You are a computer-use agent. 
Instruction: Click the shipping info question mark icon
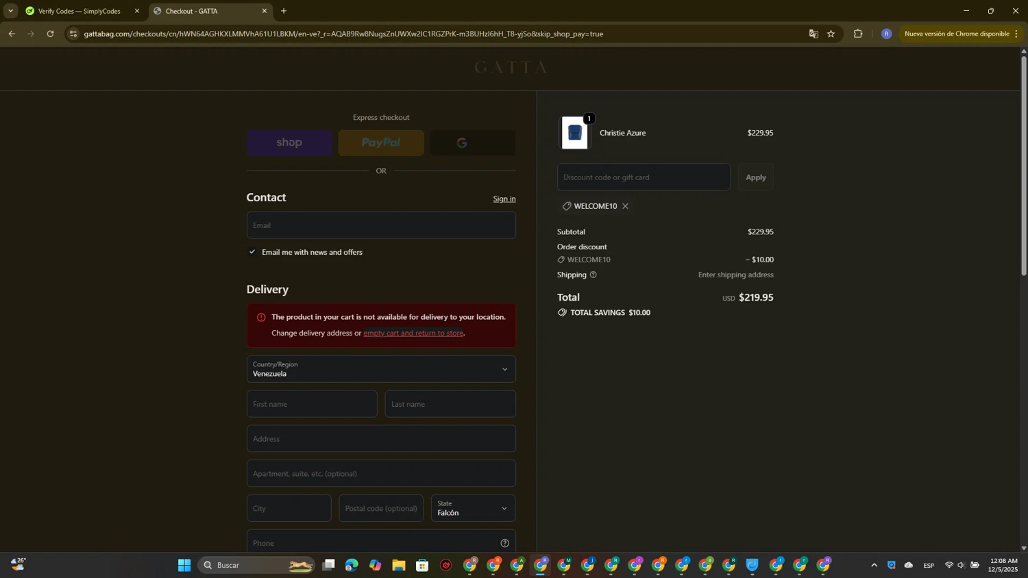click(593, 275)
